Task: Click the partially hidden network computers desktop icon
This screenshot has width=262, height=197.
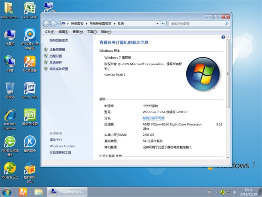Action: (x=49, y=7)
